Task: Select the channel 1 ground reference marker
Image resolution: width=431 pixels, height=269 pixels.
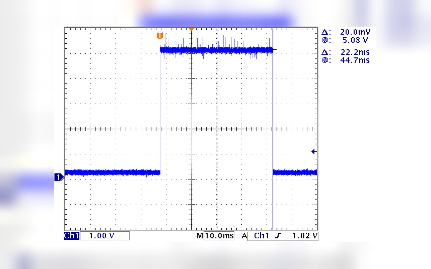Action: pyautogui.click(x=59, y=177)
